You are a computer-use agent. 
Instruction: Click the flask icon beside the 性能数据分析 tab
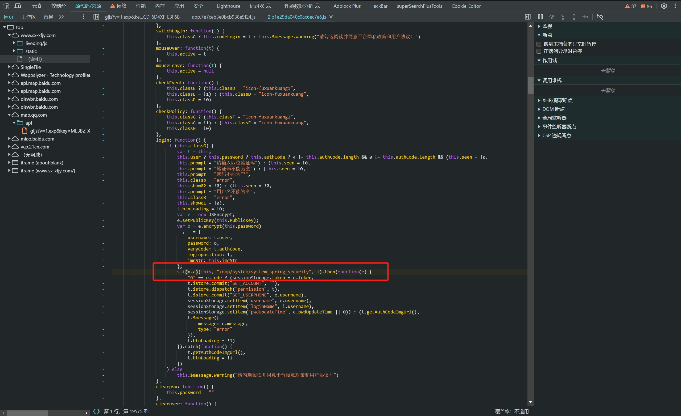coord(317,6)
